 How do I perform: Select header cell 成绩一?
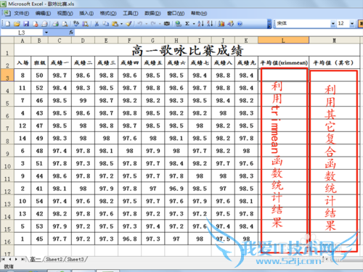60,63
